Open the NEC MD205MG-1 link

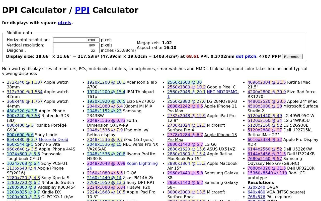click(203, 94)
